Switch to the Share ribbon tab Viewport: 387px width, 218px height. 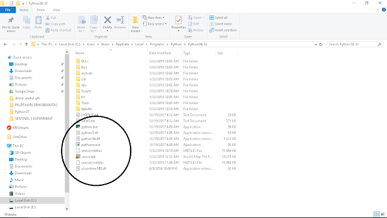[x=41, y=10]
